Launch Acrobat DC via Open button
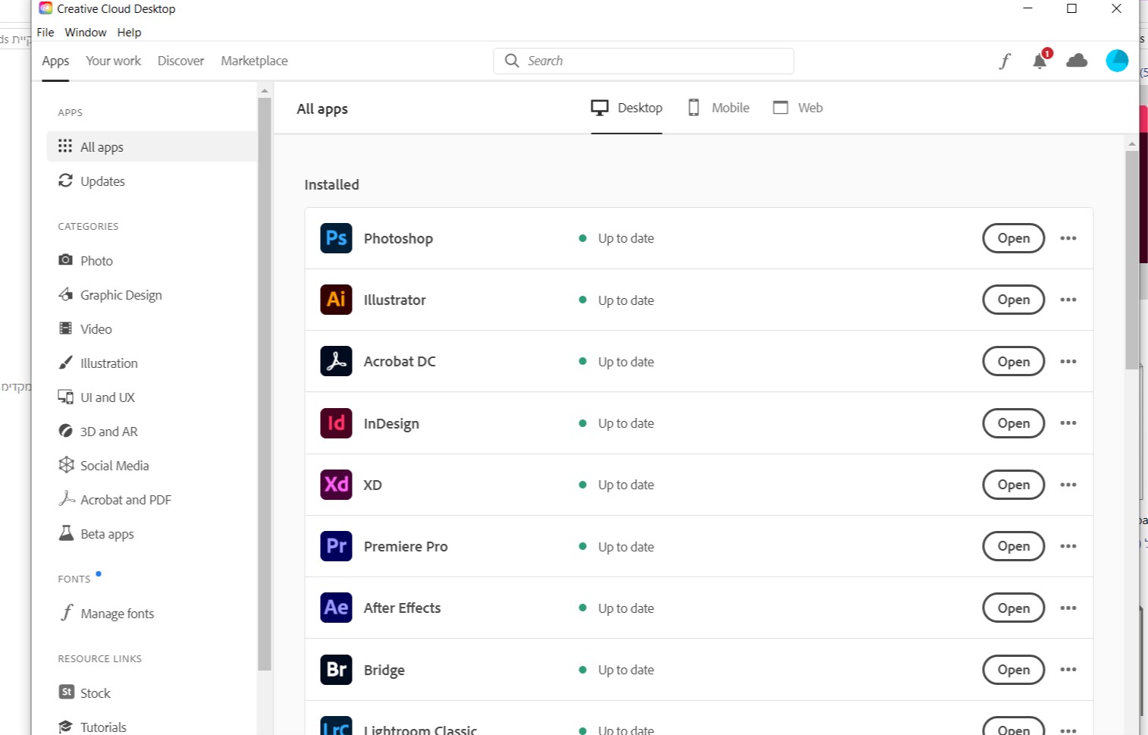Screen dimensions: 1148x735 1013,362
